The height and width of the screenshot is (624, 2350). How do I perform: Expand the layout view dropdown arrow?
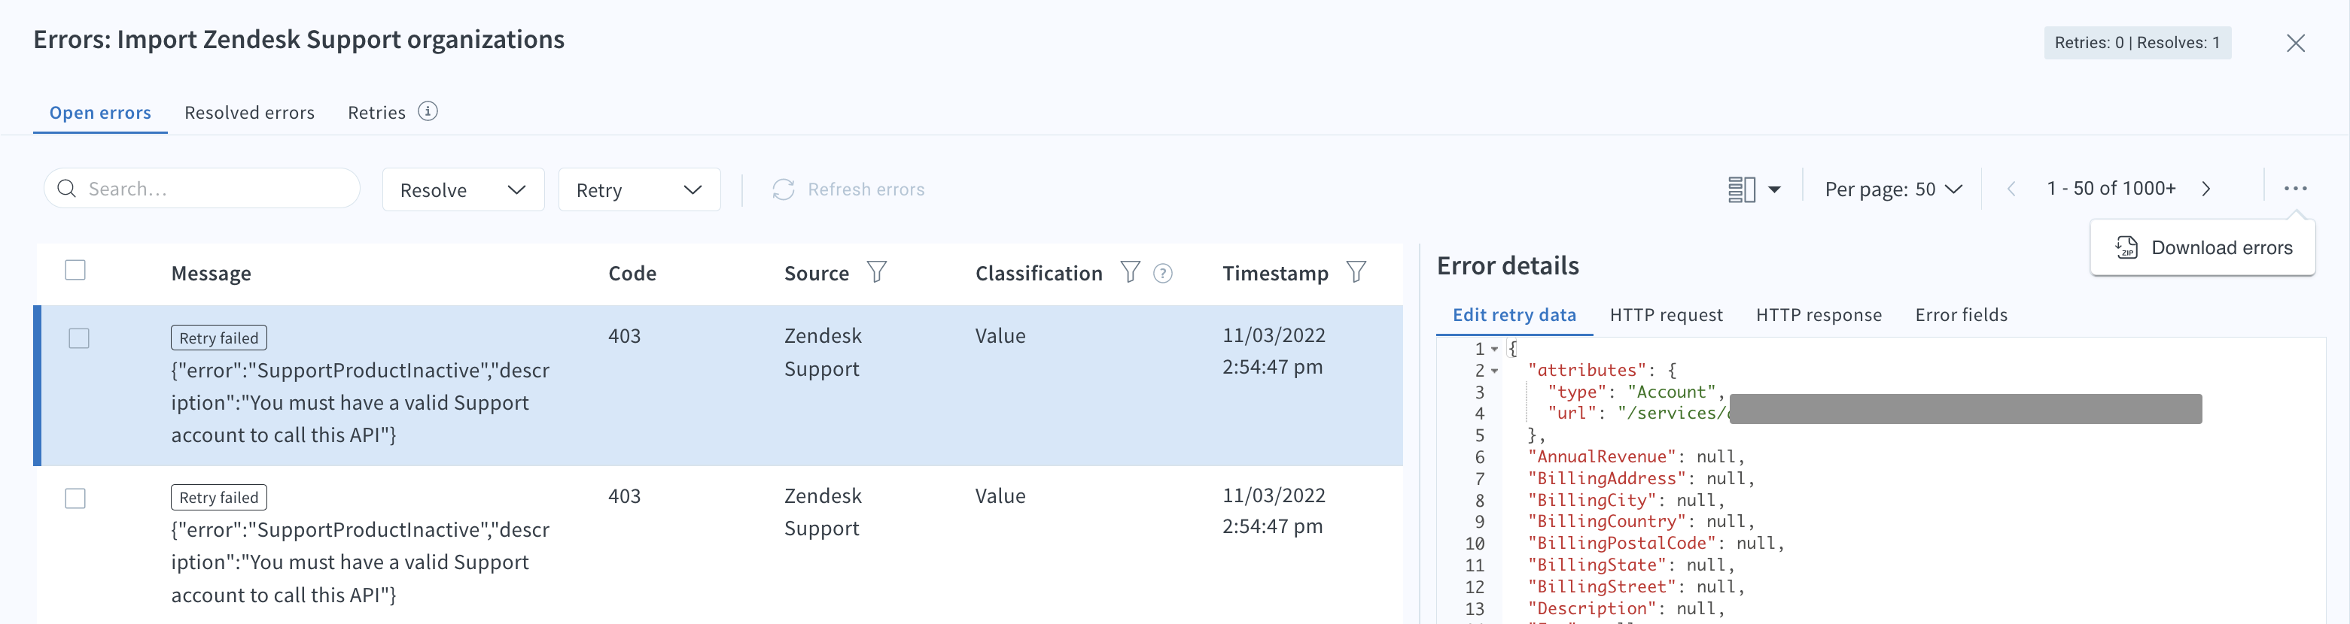click(x=1774, y=189)
